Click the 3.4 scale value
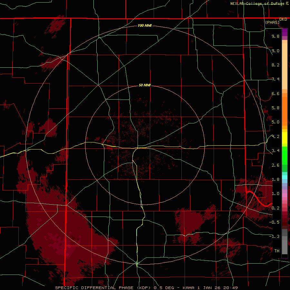The height and width of the screenshot is (290, 290). pos(275,151)
